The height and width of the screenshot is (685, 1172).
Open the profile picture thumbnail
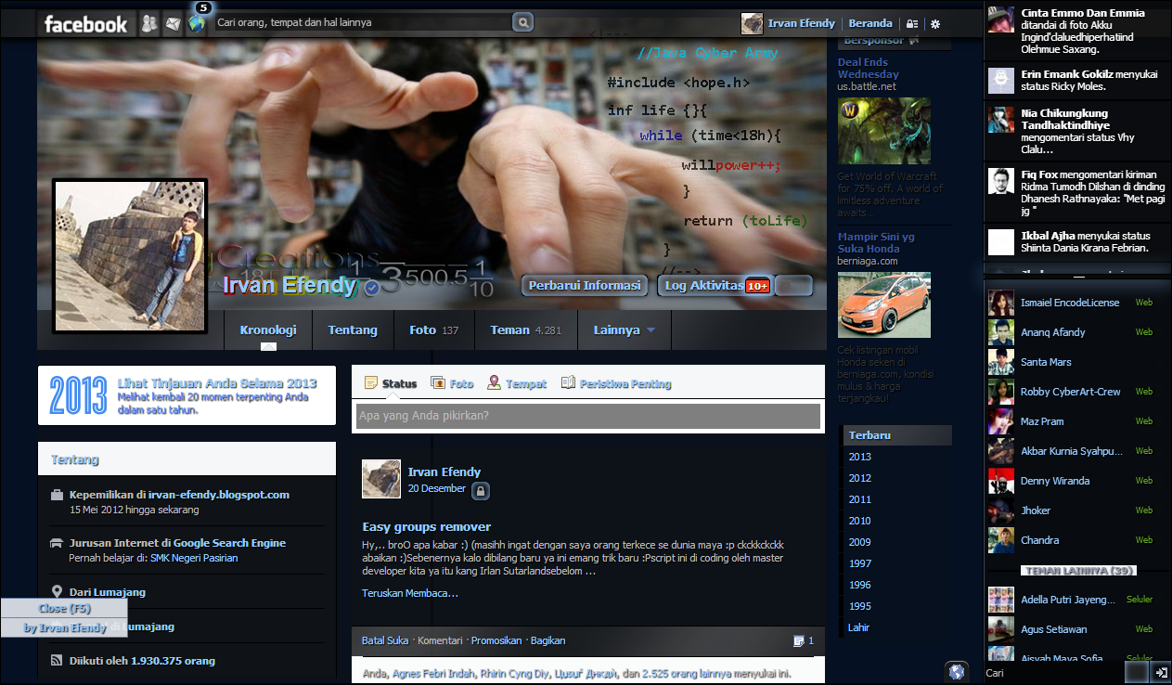click(130, 255)
